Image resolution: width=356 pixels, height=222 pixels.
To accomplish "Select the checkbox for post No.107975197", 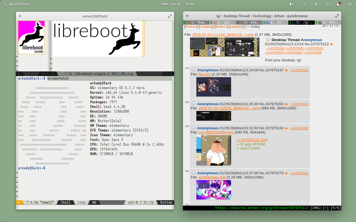I will pyautogui.click(x=194, y=70).
